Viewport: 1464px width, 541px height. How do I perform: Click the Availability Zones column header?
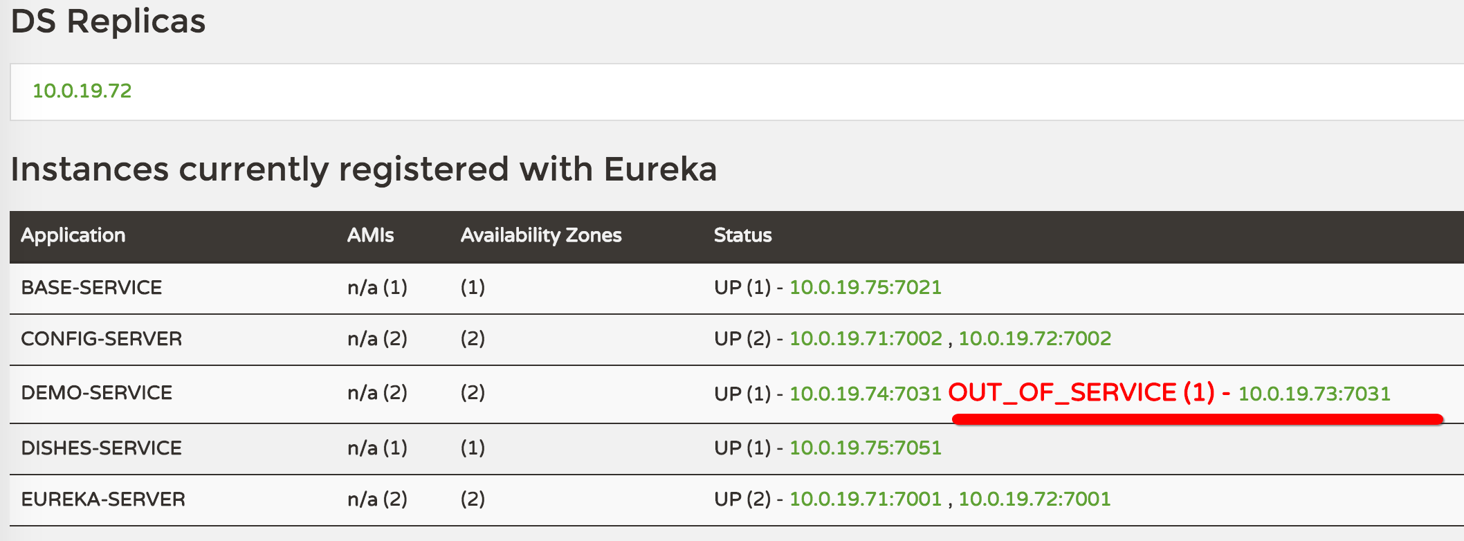coord(541,236)
